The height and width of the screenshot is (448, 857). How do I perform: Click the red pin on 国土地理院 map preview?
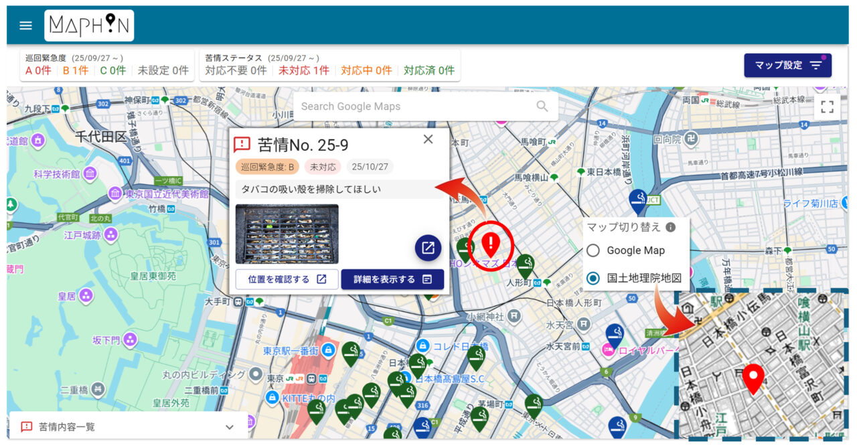tap(753, 378)
